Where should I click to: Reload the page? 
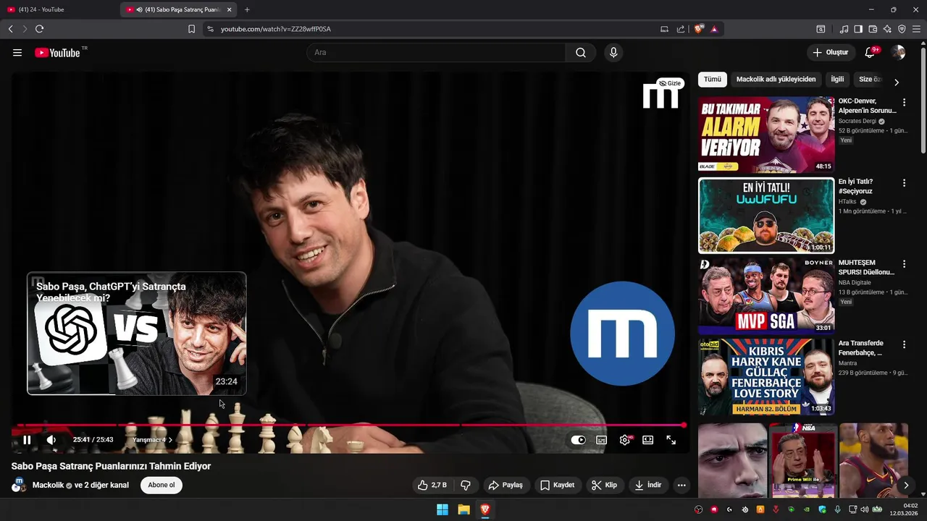pyautogui.click(x=39, y=29)
